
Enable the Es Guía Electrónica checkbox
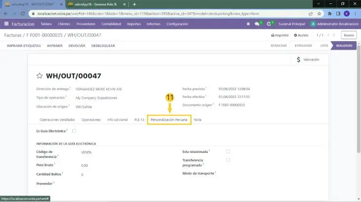click(74, 131)
